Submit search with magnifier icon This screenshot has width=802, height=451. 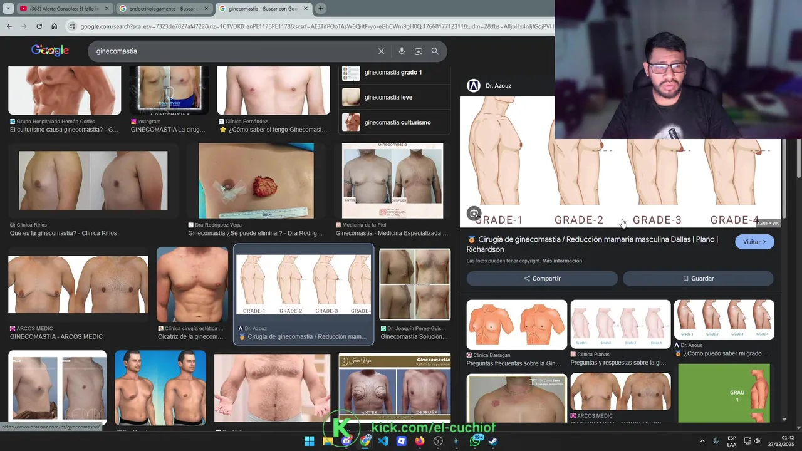[x=435, y=51]
